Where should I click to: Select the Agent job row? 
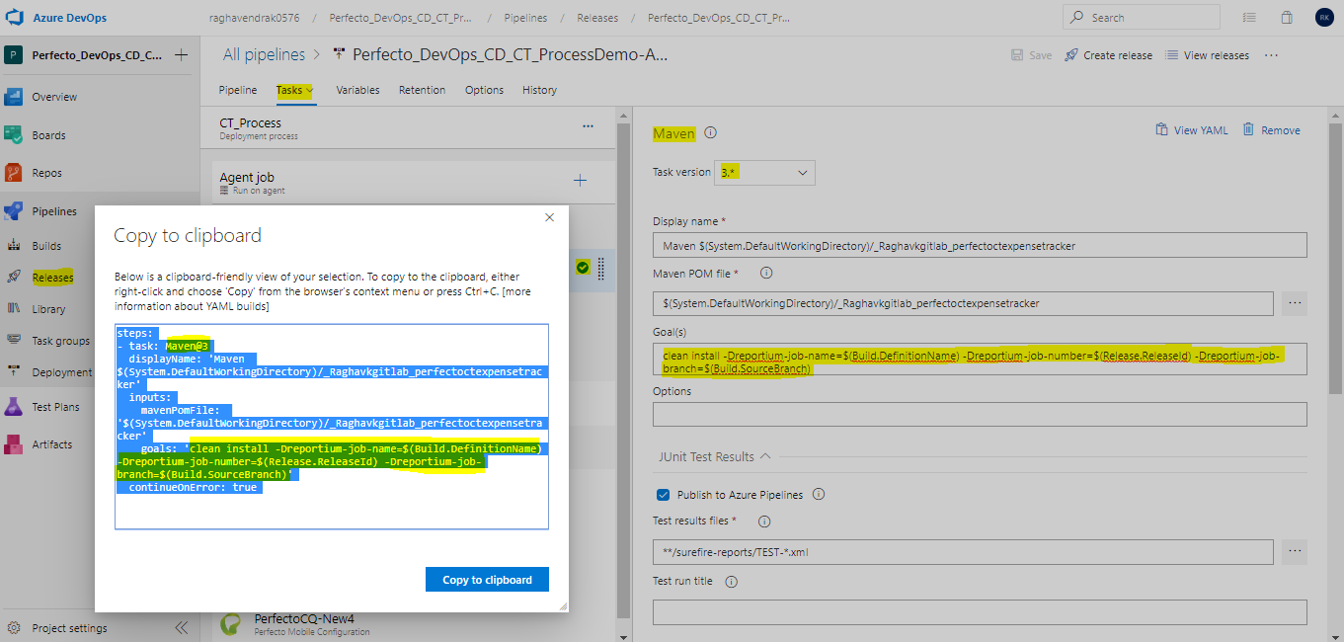[x=413, y=182]
